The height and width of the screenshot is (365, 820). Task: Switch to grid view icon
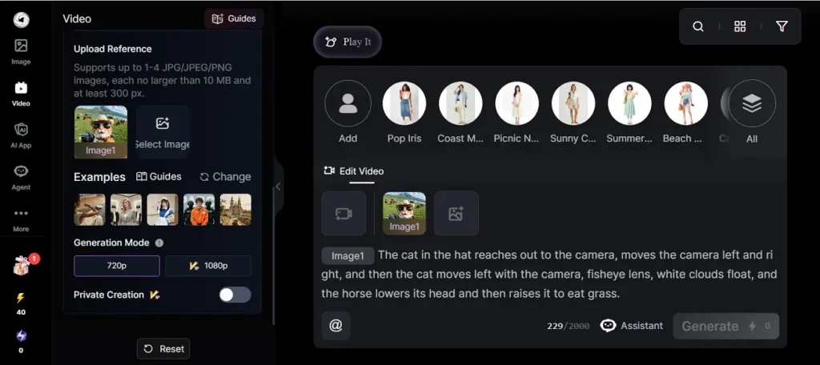click(740, 26)
